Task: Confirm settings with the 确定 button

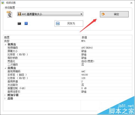Action: (x=114, y=14)
